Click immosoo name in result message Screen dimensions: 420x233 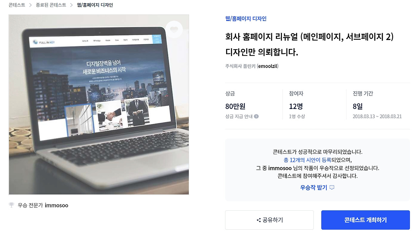coord(280,168)
